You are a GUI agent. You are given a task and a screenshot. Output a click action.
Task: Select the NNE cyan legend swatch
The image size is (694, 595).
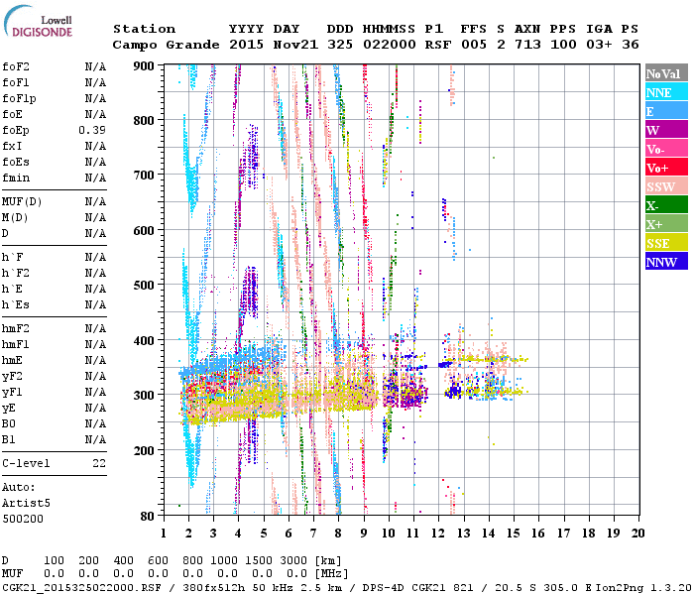pyautogui.click(x=666, y=92)
